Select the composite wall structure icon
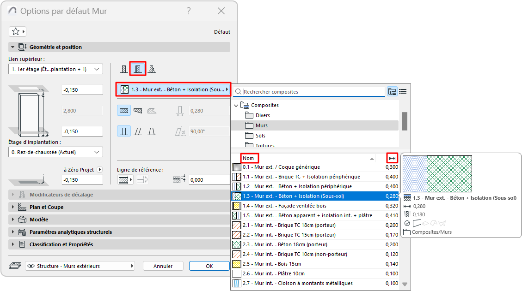The height and width of the screenshot is (291, 522). coord(137,69)
